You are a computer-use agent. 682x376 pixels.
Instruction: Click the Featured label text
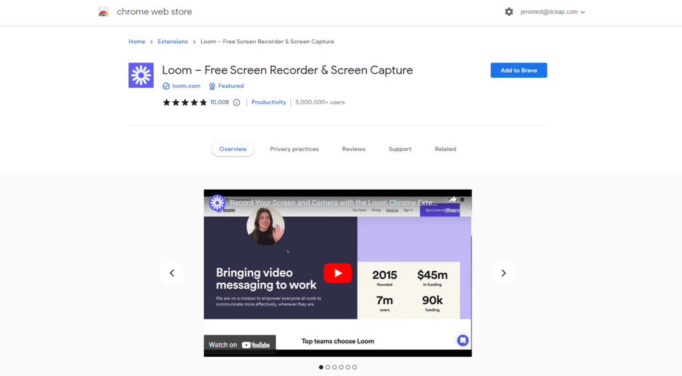coord(231,86)
